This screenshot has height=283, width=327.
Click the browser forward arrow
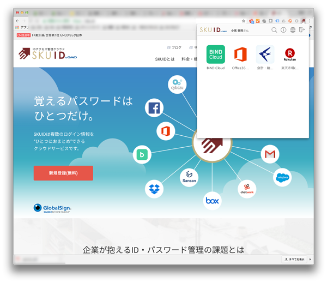pyautogui.click(x=24, y=21)
